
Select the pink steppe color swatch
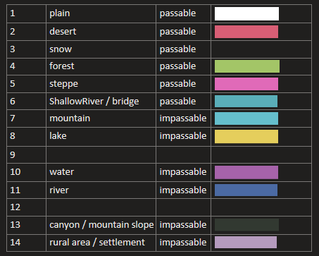click(x=246, y=84)
